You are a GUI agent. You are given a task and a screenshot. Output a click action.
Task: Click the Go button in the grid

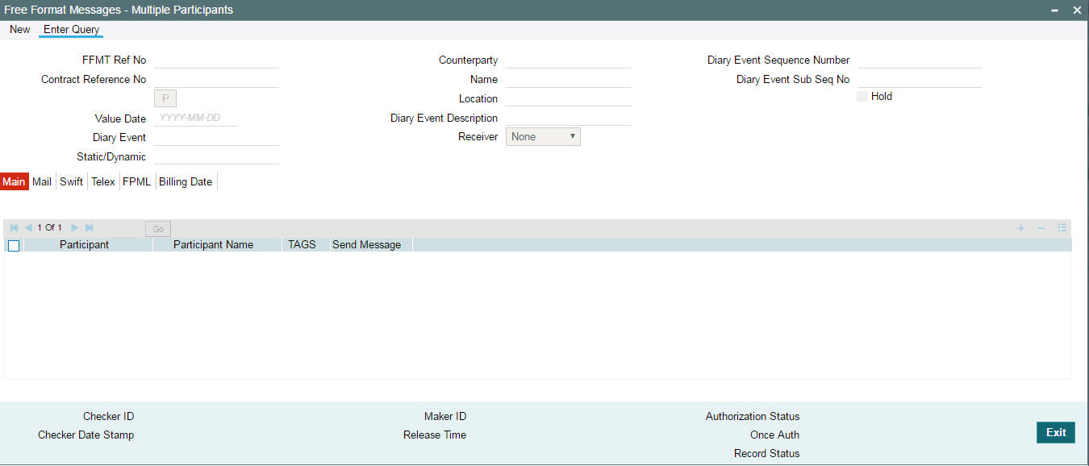click(158, 229)
